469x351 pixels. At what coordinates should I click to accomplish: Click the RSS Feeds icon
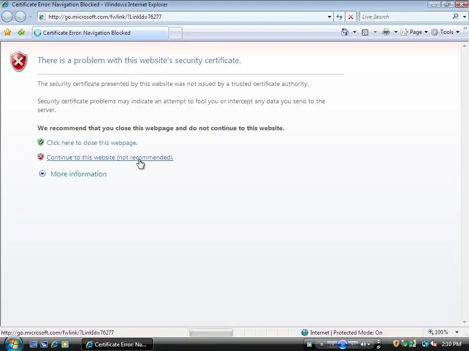(365, 32)
